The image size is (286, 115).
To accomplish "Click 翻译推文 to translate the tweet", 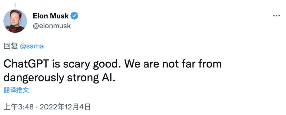I will coord(16,90).
